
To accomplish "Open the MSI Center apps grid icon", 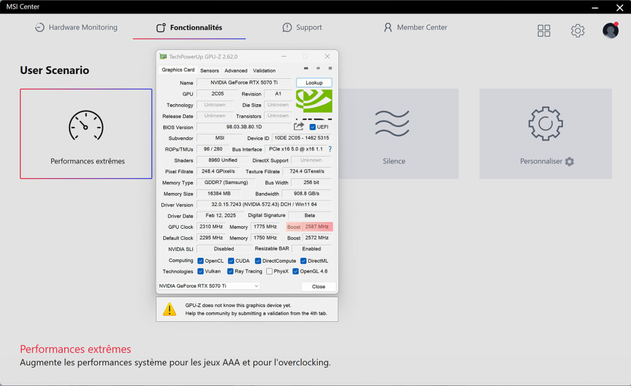I will click(543, 31).
